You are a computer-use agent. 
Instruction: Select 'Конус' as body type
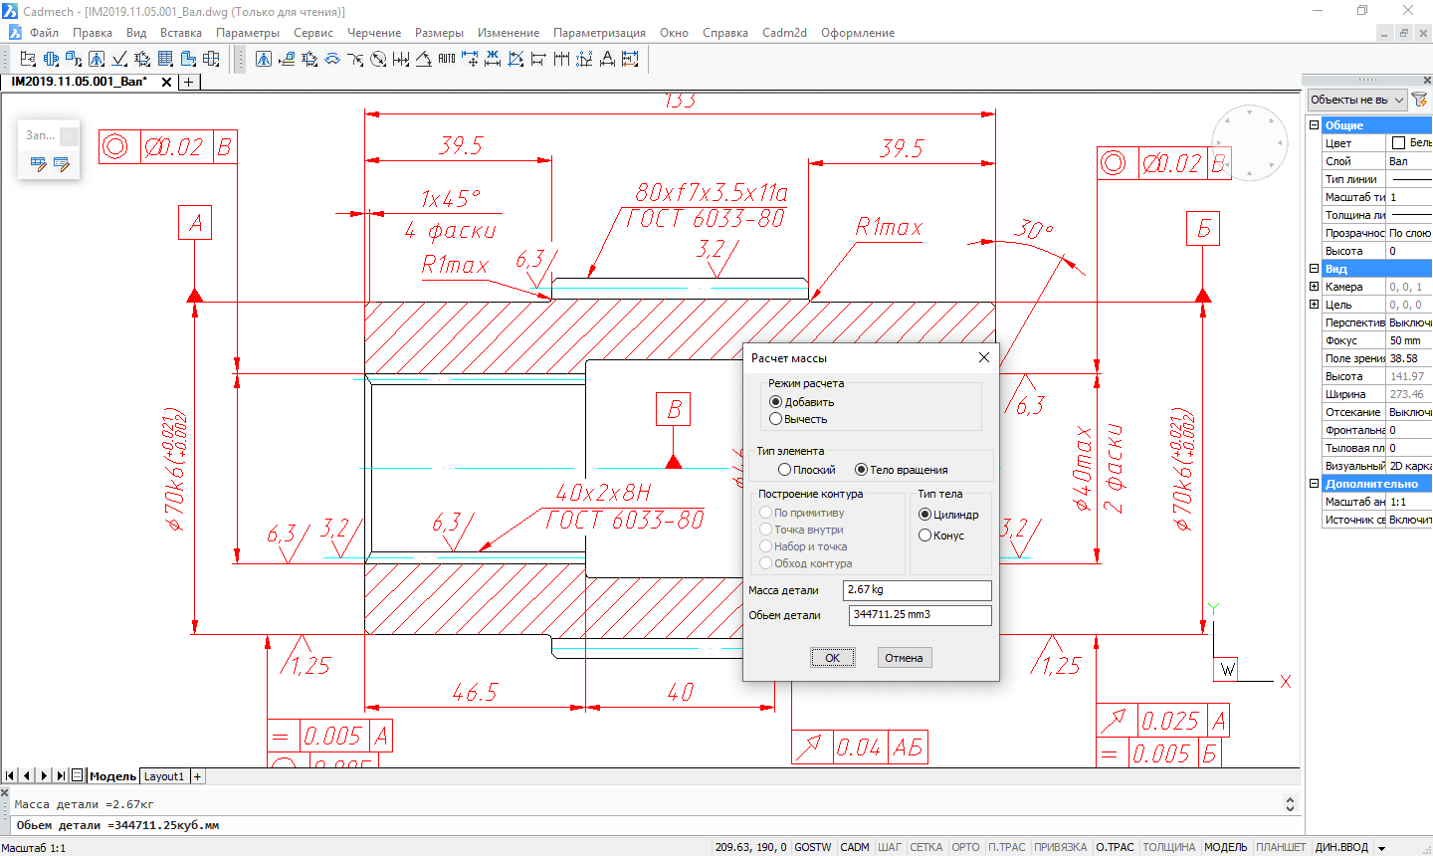pos(924,535)
